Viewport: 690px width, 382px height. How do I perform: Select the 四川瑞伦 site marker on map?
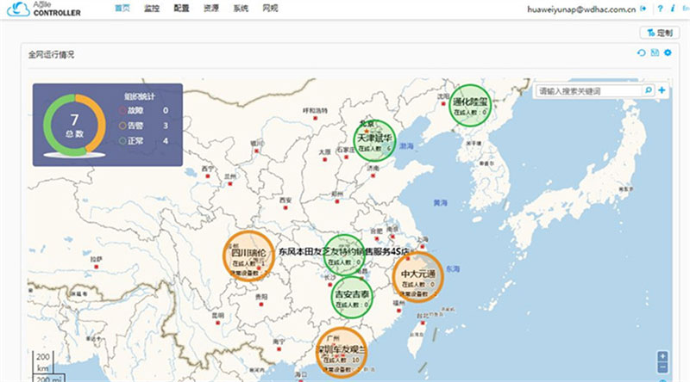tap(249, 256)
